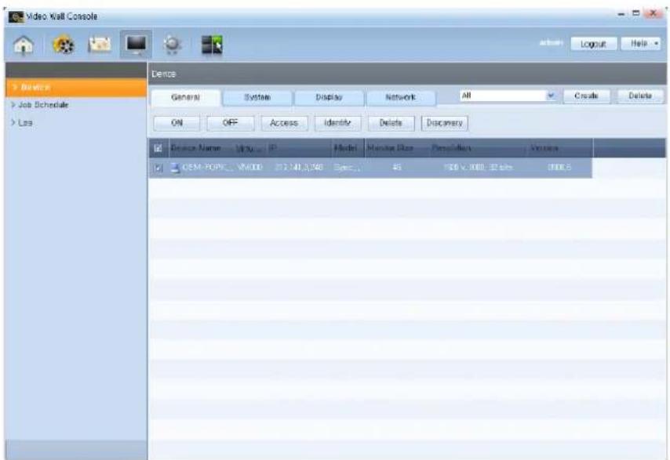
Task: Select the OEM-POPC device name cell
Action: [207, 168]
